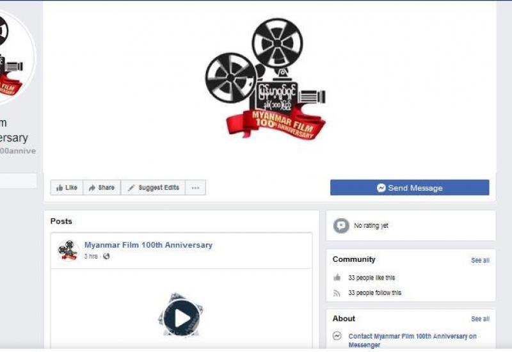Click the post author's camera avatar thumbnail
Viewport: 512px width, 352px height.
[67, 250]
